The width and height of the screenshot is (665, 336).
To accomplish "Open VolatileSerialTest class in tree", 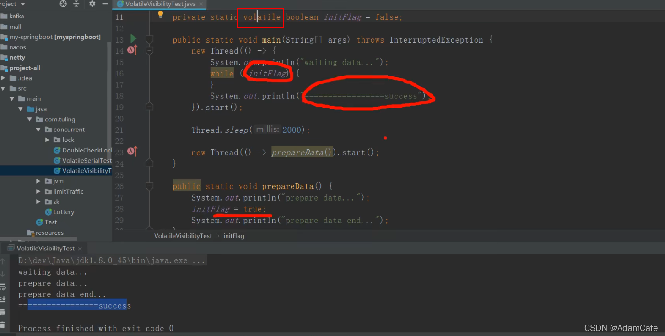I will pyautogui.click(x=83, y=161).
